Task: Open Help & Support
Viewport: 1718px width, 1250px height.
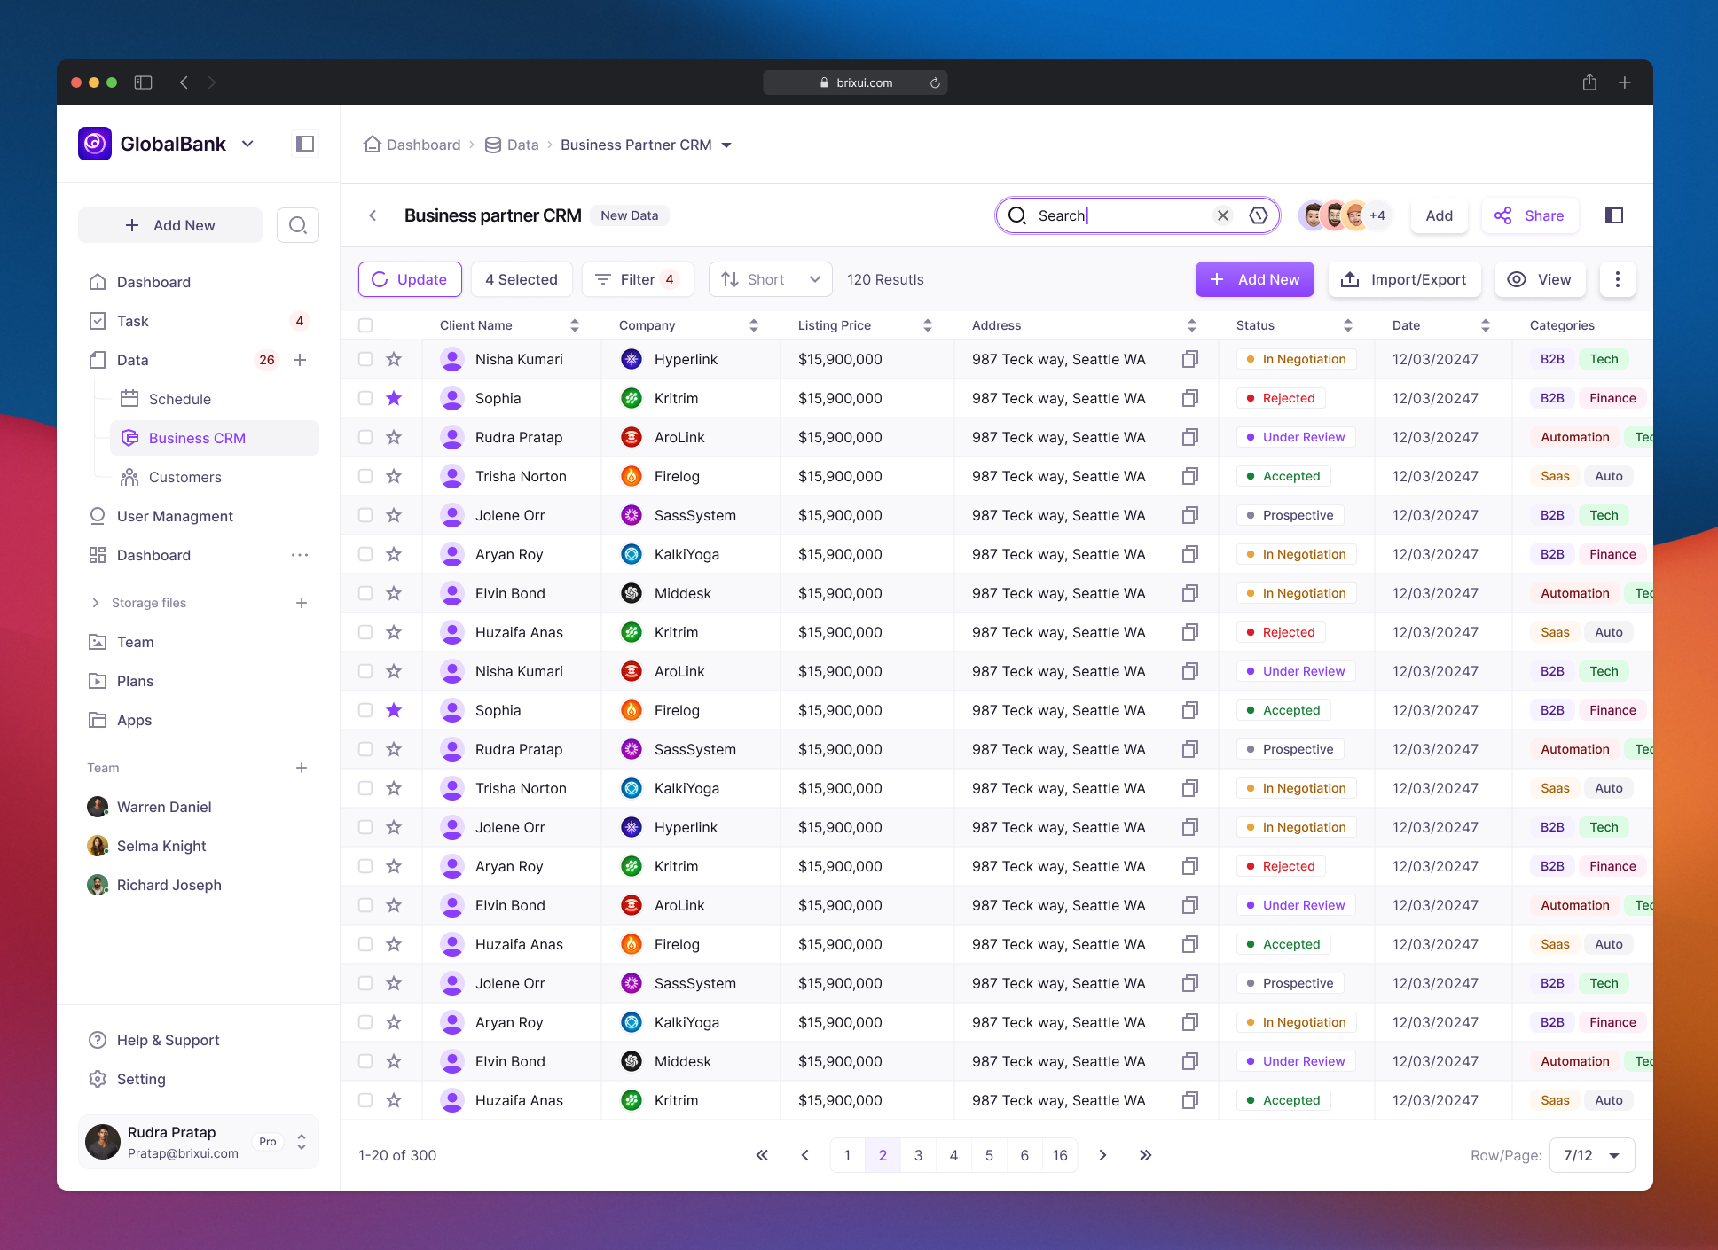Action: click(x=168, y=1040)
